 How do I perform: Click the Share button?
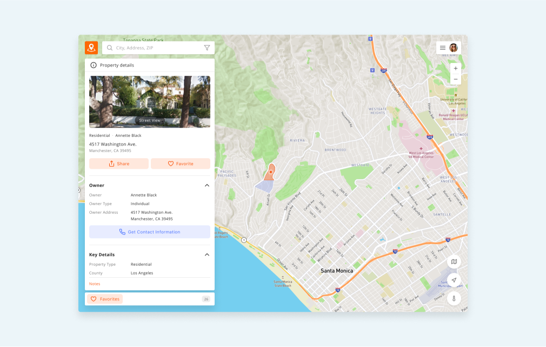(119, 163)
